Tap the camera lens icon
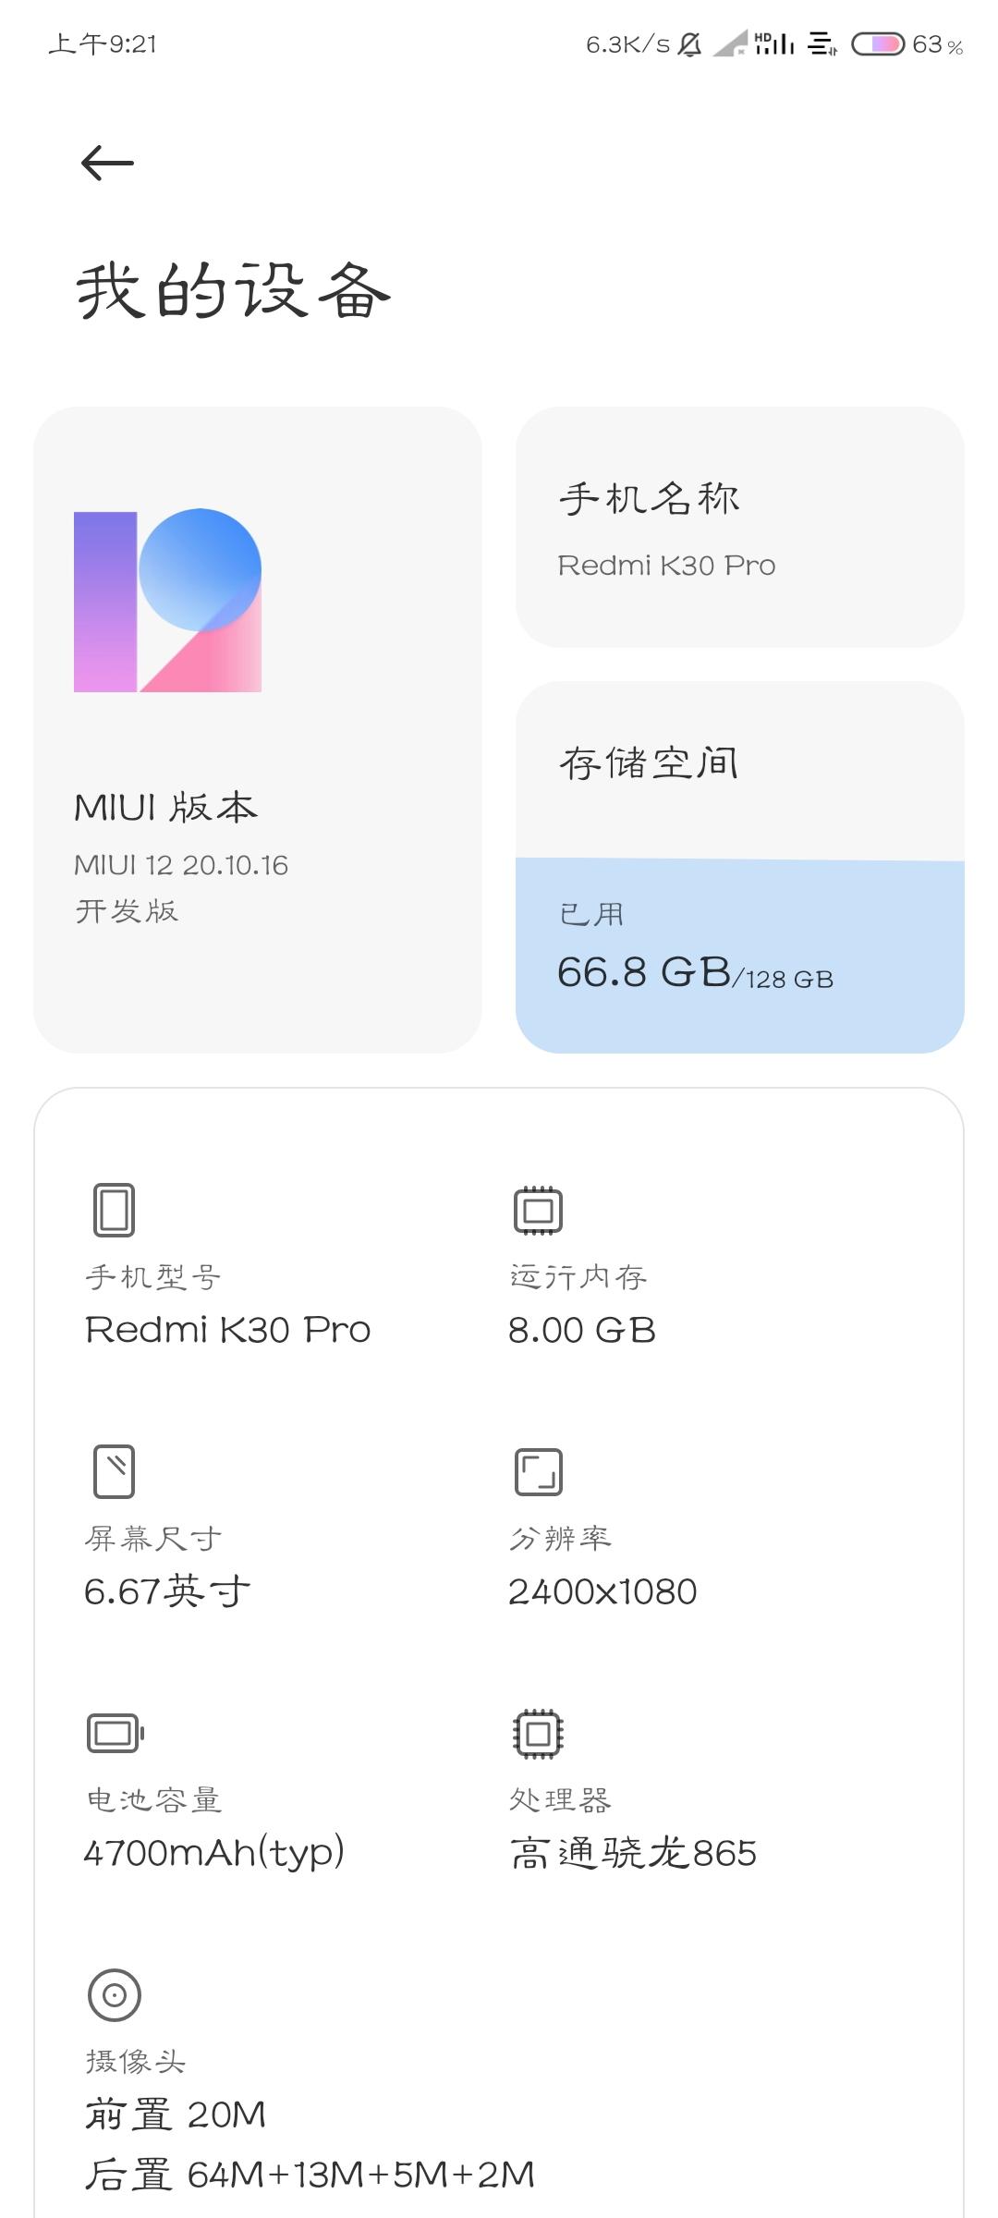998x2218 pixels. [114, 1994]
